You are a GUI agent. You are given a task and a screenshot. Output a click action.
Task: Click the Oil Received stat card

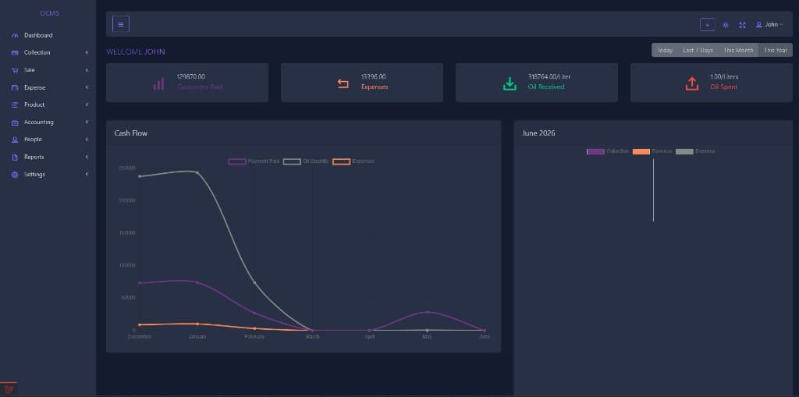click(537, 83)
